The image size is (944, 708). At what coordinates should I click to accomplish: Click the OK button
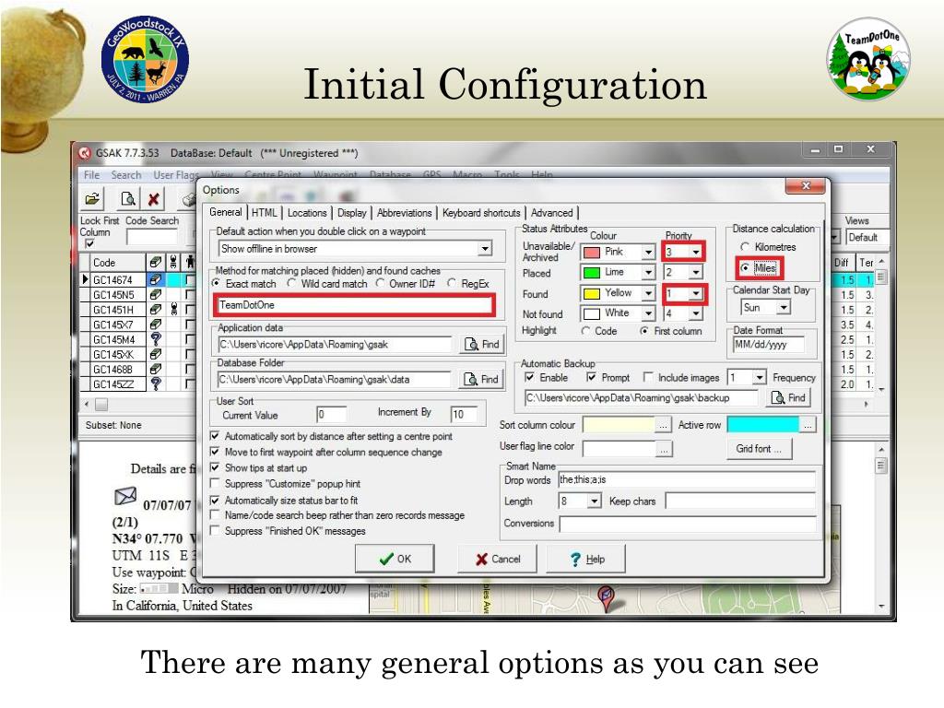pos(395,559)
